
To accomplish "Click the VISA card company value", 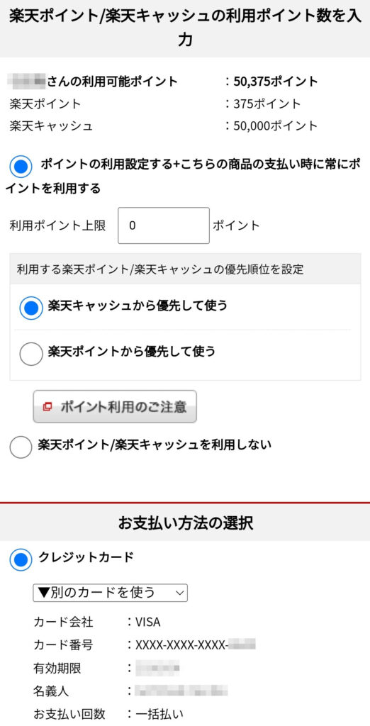I will (x=147, y=622).
